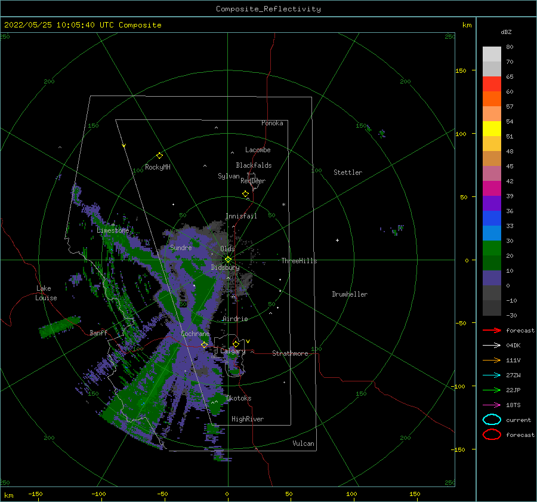The image size is (537, 502).
Task: Click the -100 tick on the bottom axis
Action: [x=98, y=494]
